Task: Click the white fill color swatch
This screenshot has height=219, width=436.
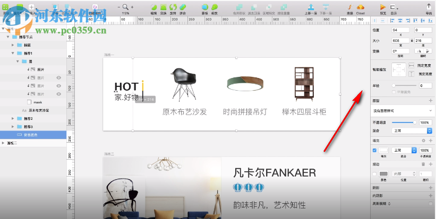Action: point(383,150)
